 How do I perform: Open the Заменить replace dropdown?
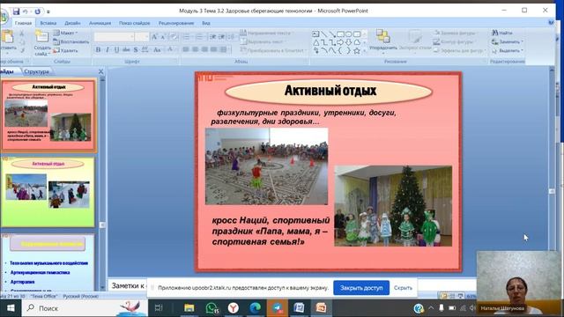coord(508,41)
